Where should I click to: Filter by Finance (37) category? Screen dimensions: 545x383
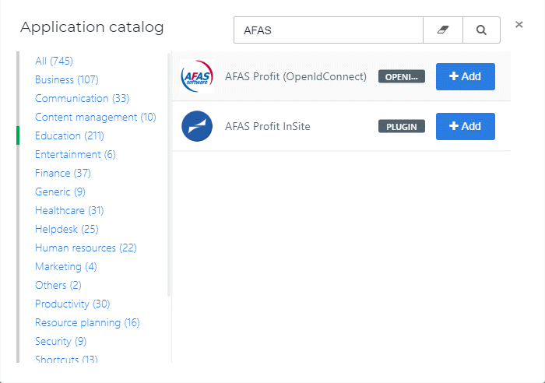tap(63, 173)
